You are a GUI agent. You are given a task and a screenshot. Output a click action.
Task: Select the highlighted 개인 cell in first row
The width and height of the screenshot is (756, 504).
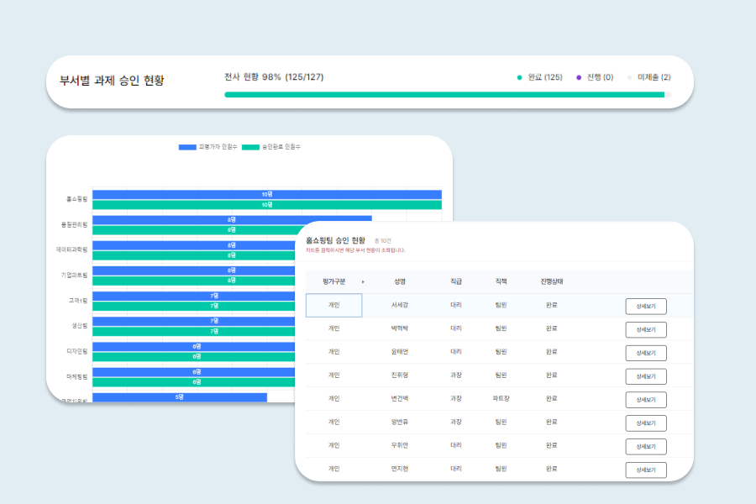click(x=333, y=306)
